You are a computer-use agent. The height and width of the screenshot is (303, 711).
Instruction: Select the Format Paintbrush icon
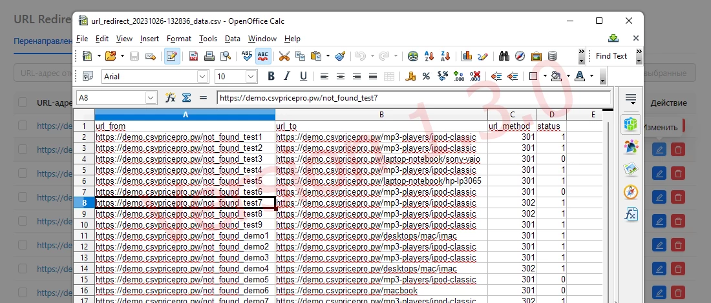click(340, 56)
